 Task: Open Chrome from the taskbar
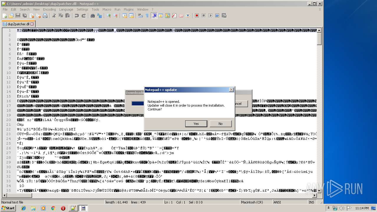[x=53, y=208]
